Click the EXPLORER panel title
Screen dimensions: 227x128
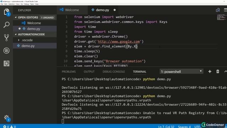(24, 10)
